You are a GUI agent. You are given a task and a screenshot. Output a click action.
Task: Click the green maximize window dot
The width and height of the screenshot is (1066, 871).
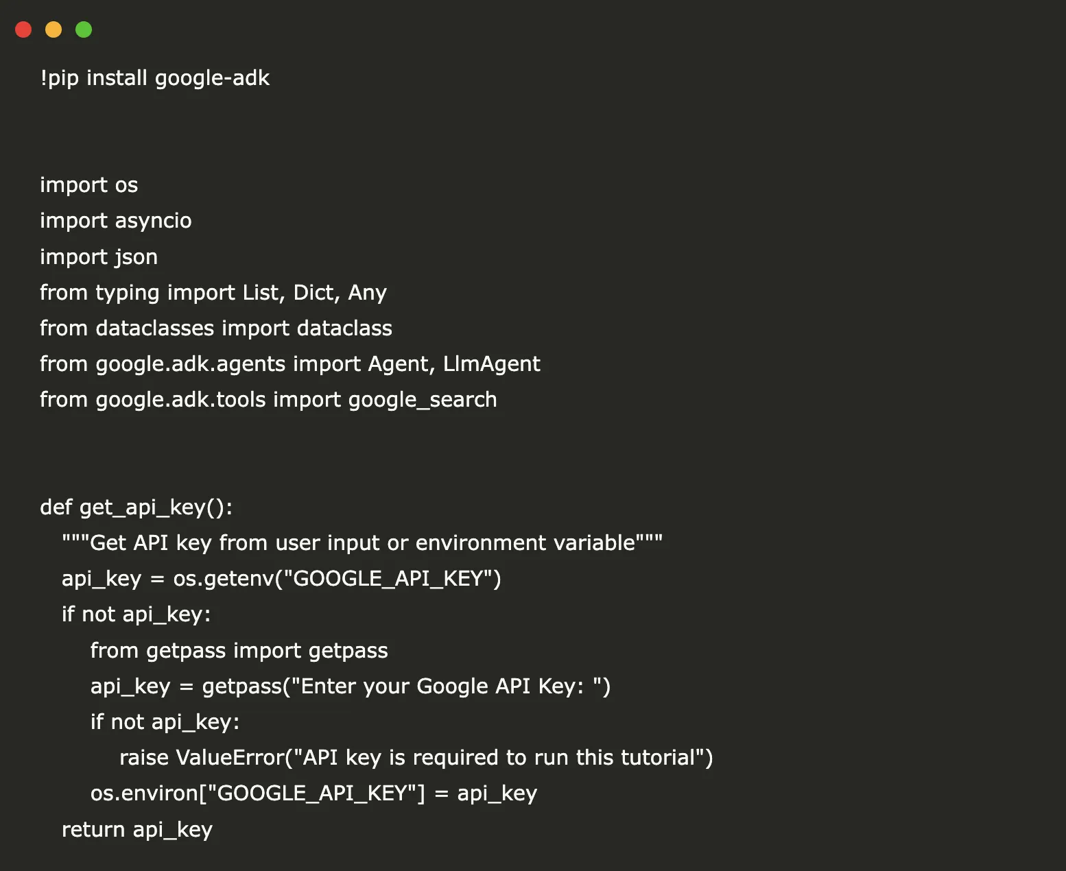pyautogui.click(x=84, y=29)
